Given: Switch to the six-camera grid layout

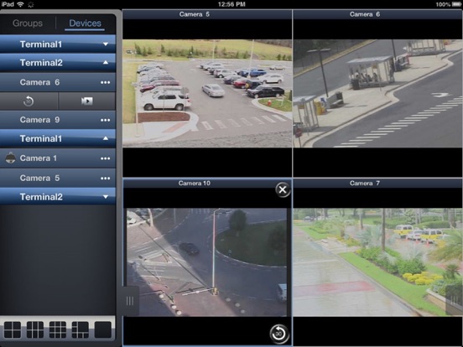Looking at the screenshot, I should tap(35, 329).
